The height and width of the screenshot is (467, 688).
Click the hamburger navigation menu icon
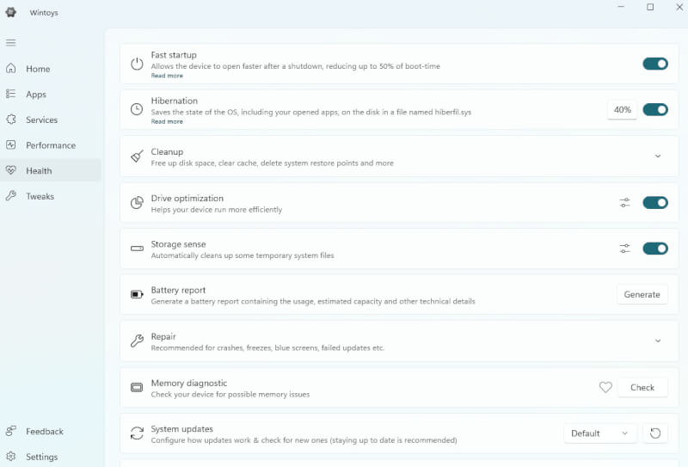coord(11,42)
